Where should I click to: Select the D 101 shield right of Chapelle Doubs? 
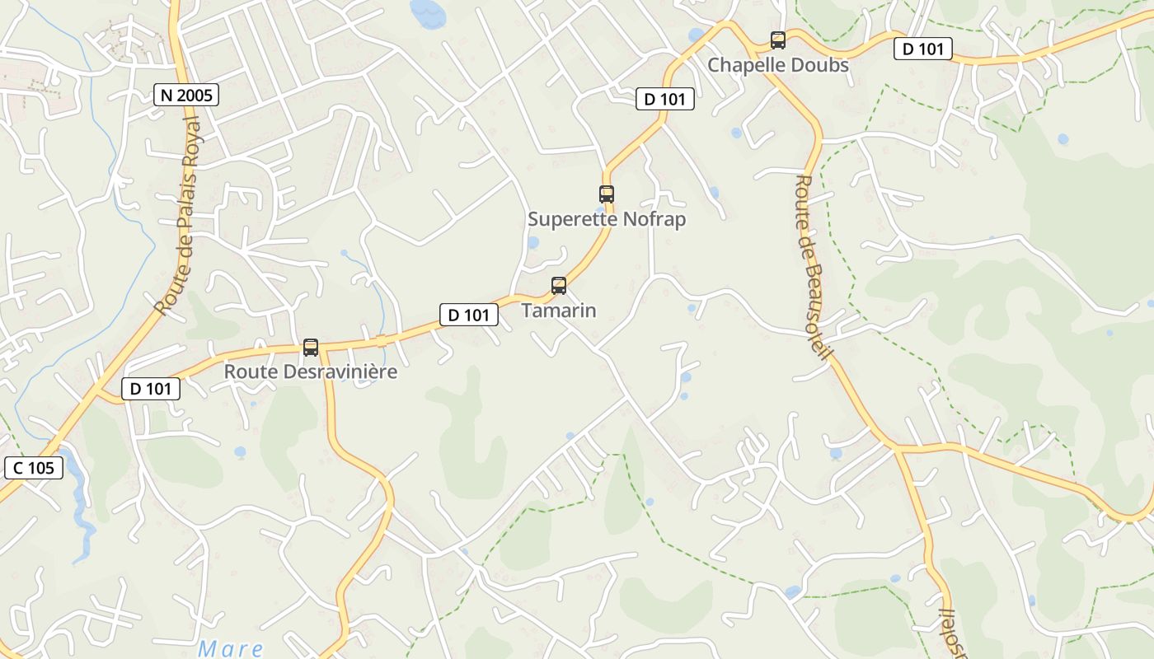click(923, 49)
